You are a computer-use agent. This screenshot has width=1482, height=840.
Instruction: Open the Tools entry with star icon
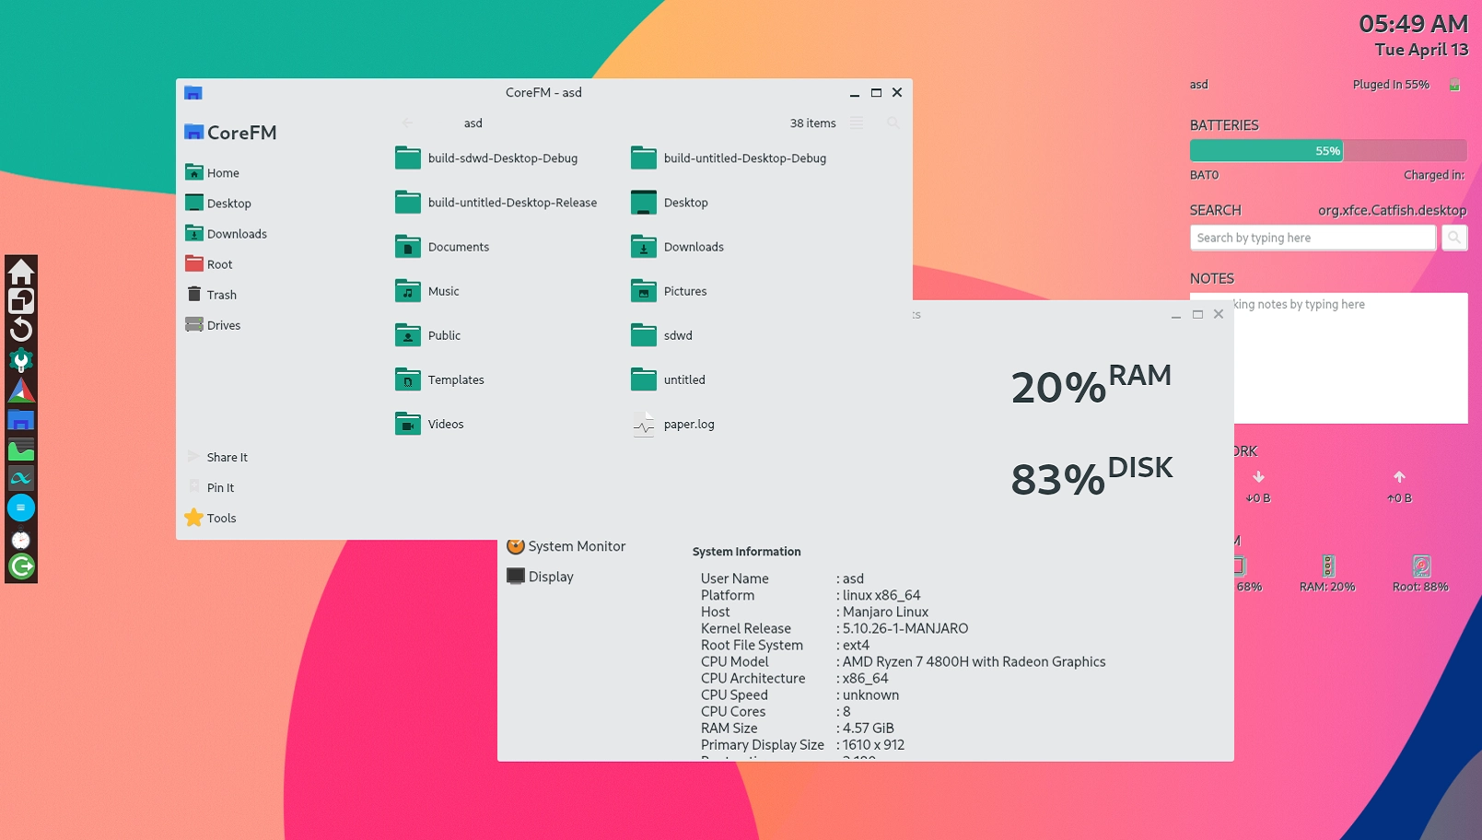click(221, 518)
